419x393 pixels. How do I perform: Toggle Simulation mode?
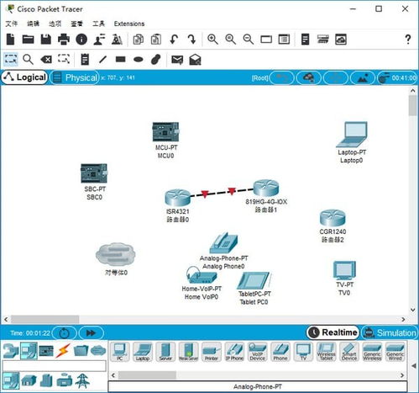[x=390, y=332]
